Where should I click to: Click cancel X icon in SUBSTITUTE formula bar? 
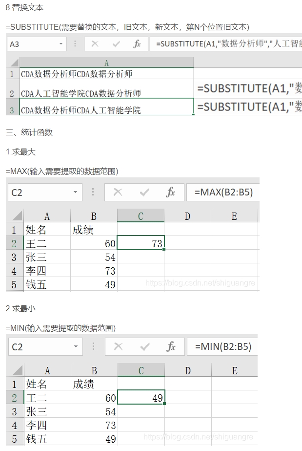coord(95,44)
